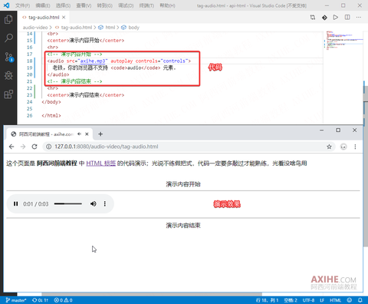Split the editor with the split icon
The image size is (368, 304).
tap(347, 18)
